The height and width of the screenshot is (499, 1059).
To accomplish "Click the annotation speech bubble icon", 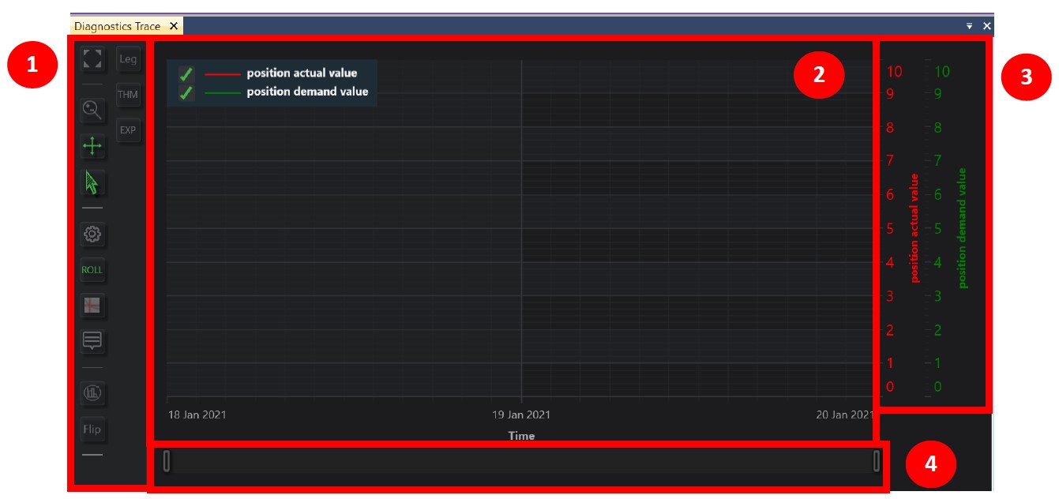I will (92, 341).
